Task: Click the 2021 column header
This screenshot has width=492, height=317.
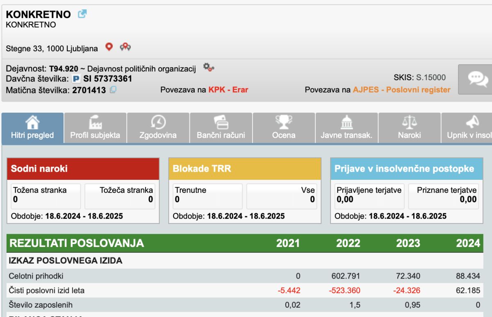Action: 288,243
